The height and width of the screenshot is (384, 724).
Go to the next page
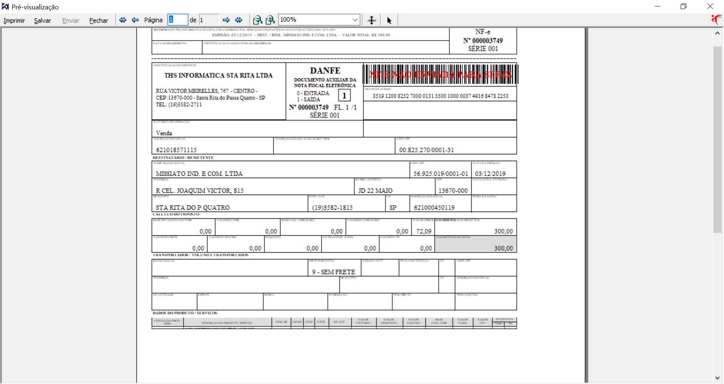pos(226,20)
